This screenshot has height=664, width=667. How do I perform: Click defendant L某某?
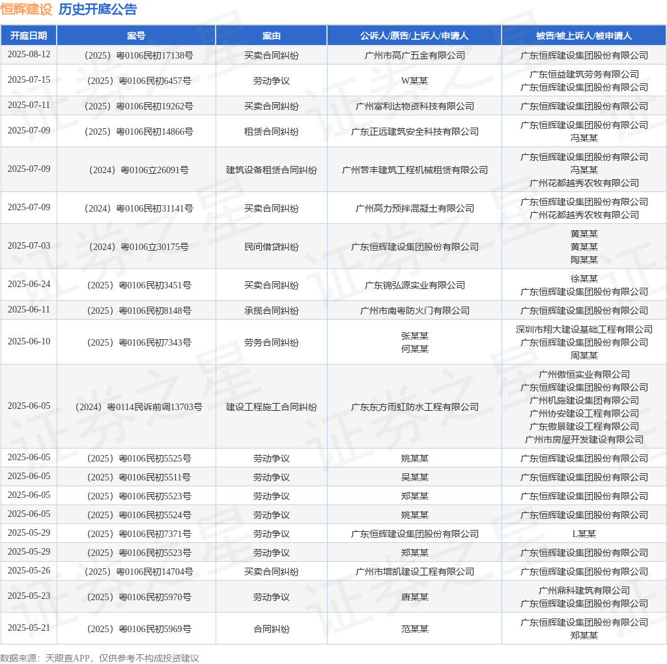pyautogui.click(x=584, y=534)
